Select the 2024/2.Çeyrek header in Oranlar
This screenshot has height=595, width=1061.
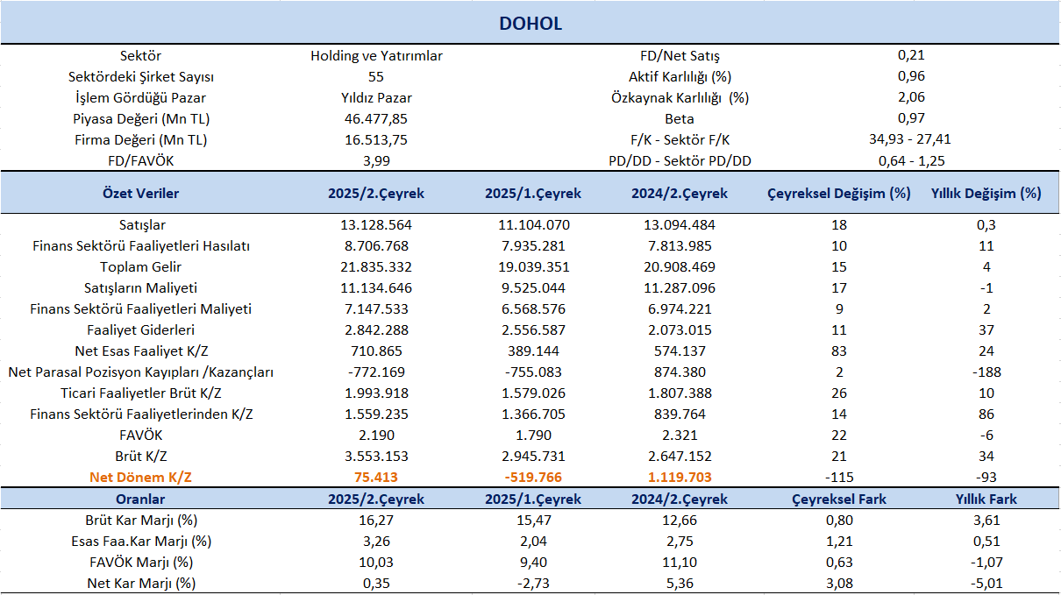tap(678, 499)
